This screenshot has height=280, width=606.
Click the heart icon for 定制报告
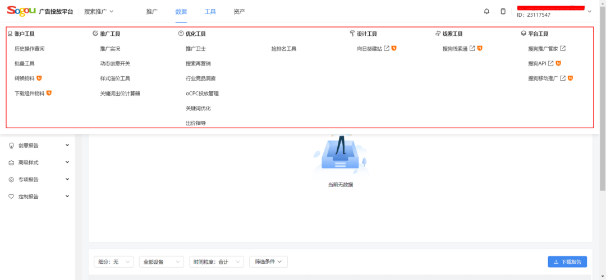point(11,197)
